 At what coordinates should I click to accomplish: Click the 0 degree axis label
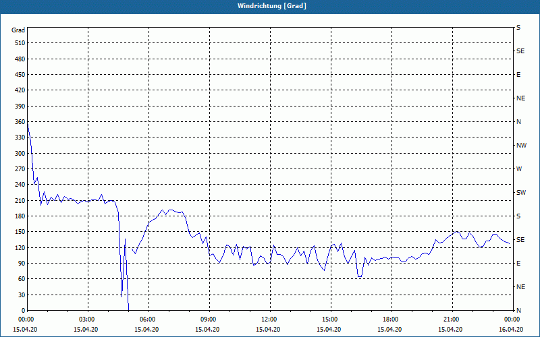[x=24, y=310]
